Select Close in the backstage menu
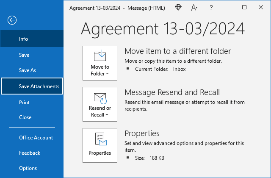Image resolution: width=271 pixels, height=178 pixels. click(25, 117)
